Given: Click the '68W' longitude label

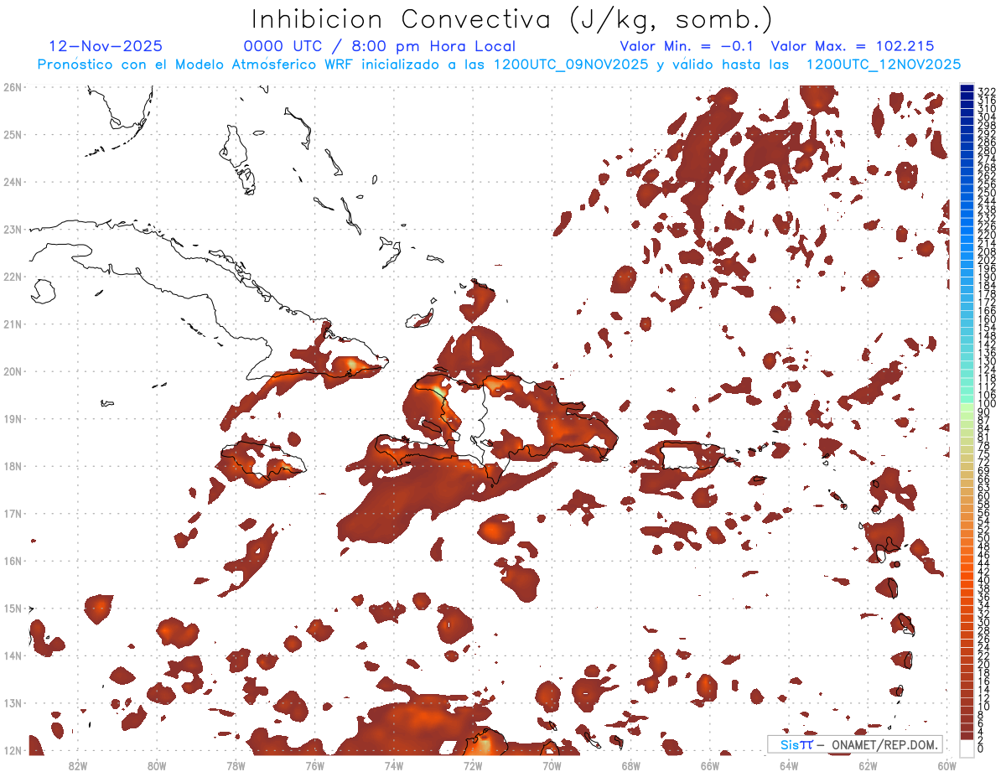Looking at the screenshot, I should pos(630,765).
